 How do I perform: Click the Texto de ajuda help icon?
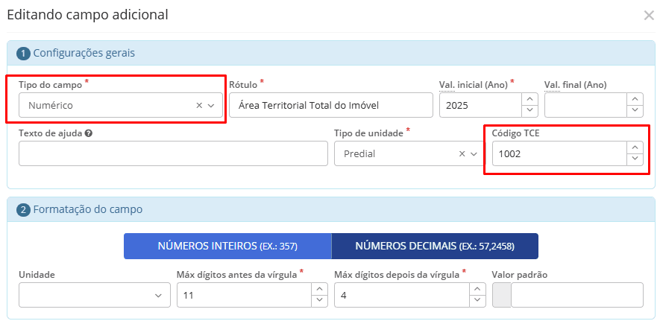coord(89,133)
